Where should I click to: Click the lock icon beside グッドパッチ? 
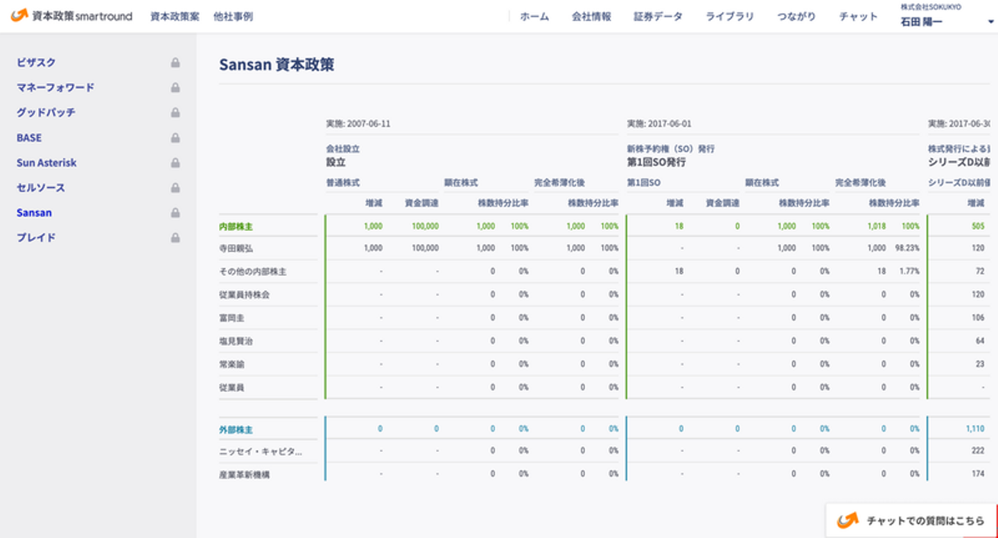coord(175,113)
